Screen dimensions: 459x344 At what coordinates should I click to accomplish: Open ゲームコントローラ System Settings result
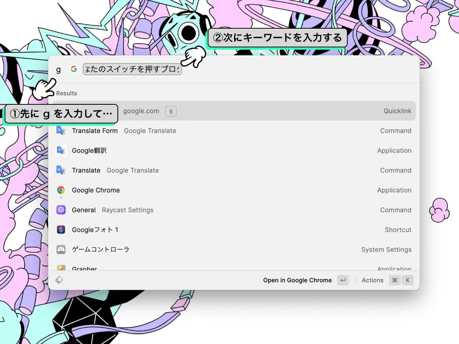[x=234, y=250]
